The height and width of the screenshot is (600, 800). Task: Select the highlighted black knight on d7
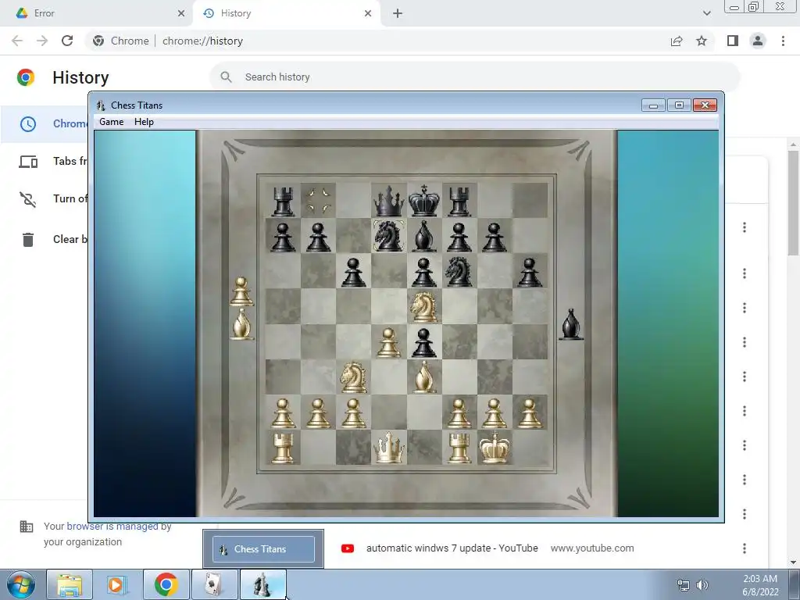[388, 236]
